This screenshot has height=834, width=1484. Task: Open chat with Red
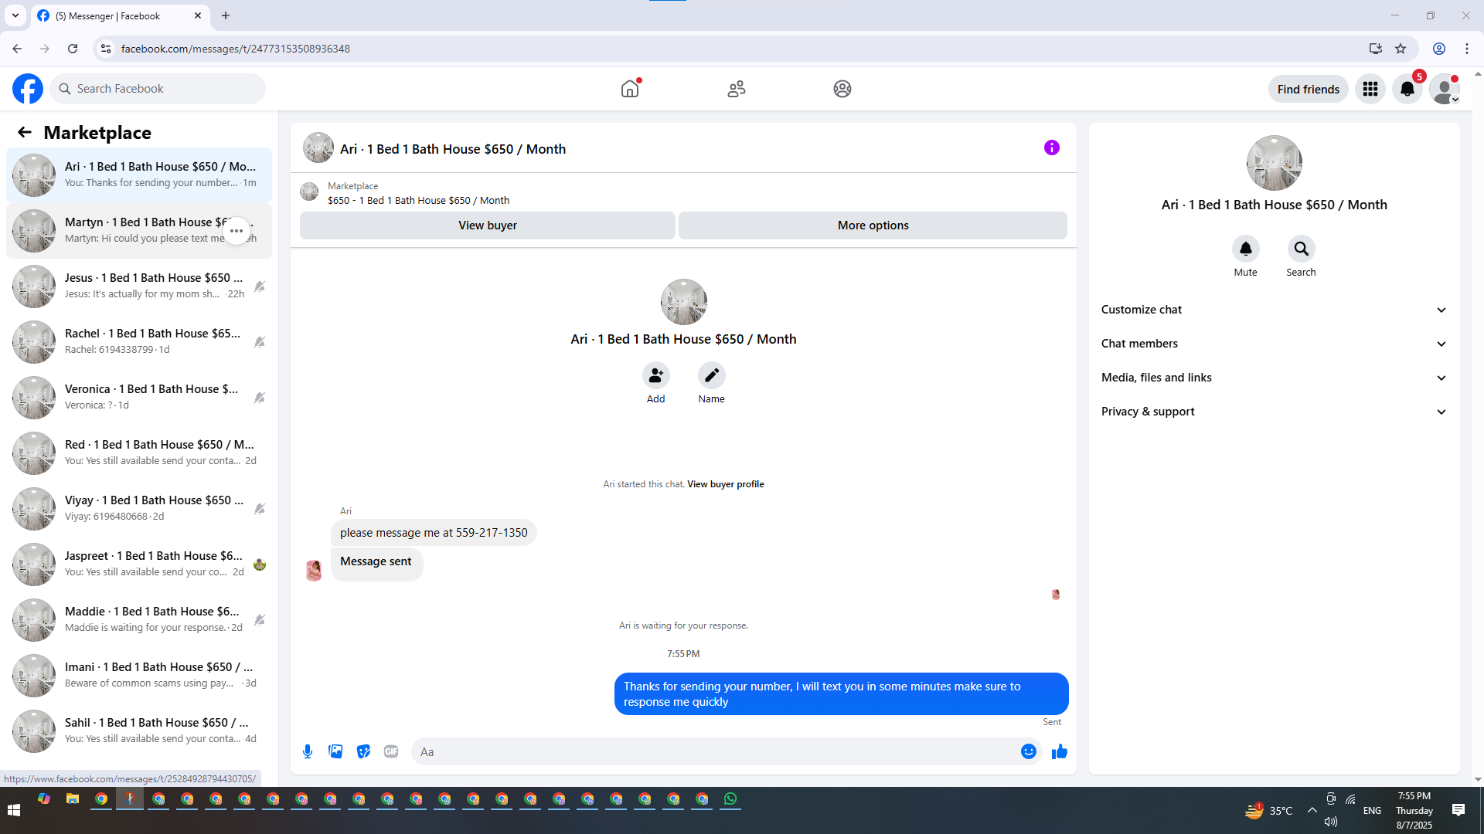click(139, 453)
